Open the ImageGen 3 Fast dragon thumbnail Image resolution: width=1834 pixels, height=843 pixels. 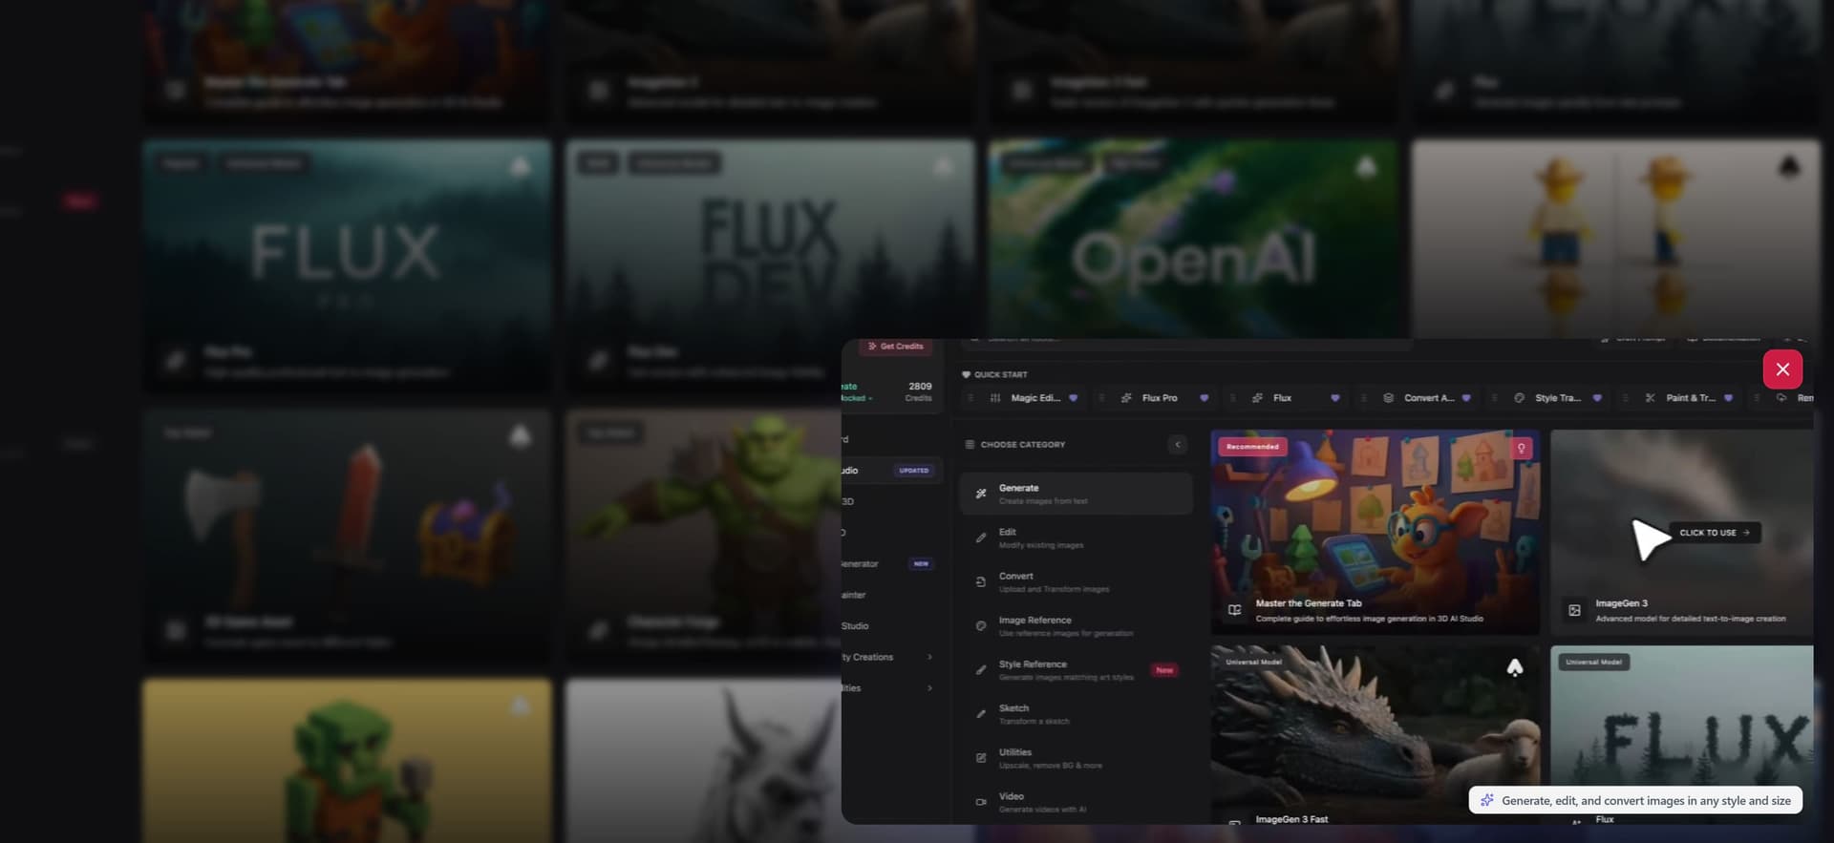coord(1375,733)
